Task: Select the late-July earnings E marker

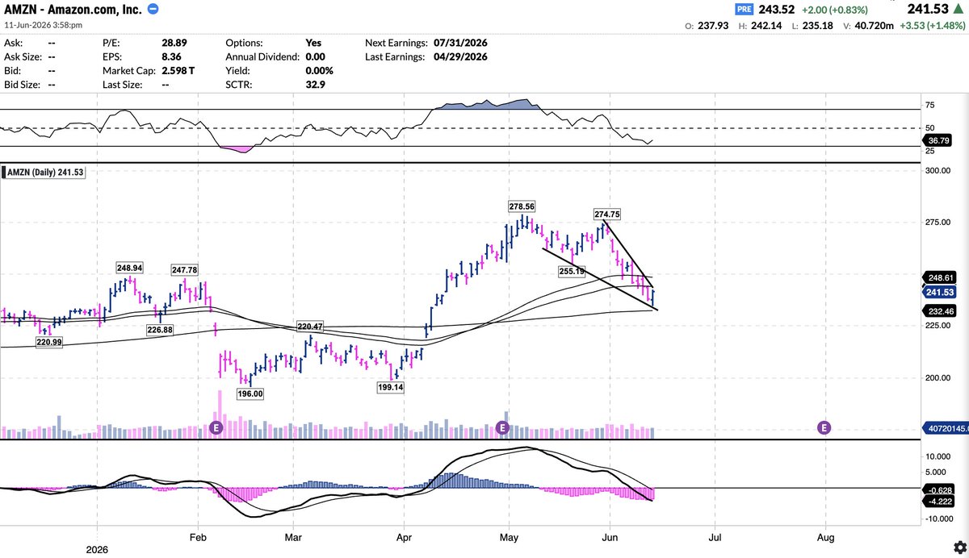Action: (824, 427)
